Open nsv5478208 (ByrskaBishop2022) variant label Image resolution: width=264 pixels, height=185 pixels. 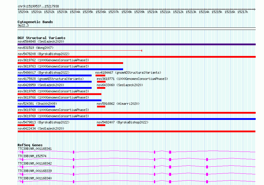44,54
